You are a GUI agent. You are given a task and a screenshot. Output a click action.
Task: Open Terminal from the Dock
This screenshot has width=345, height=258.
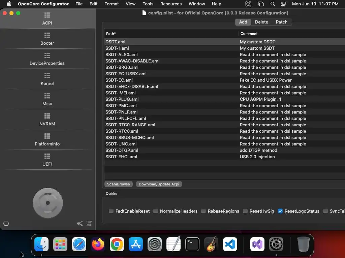click(192, 244)
